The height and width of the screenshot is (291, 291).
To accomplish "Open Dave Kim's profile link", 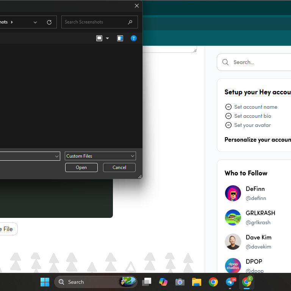I will pyautogui.click(x=258, y=237).
